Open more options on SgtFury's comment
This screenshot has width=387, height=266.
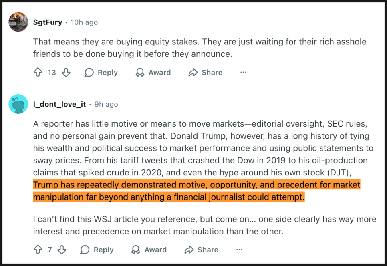click(x=243, y=73)
